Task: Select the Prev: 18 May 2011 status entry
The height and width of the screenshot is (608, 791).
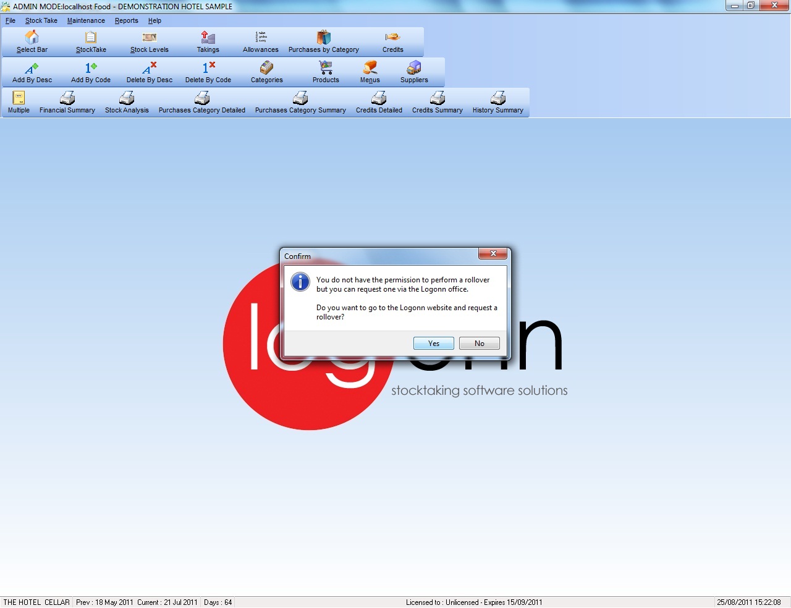Action: tap(104, 602)
